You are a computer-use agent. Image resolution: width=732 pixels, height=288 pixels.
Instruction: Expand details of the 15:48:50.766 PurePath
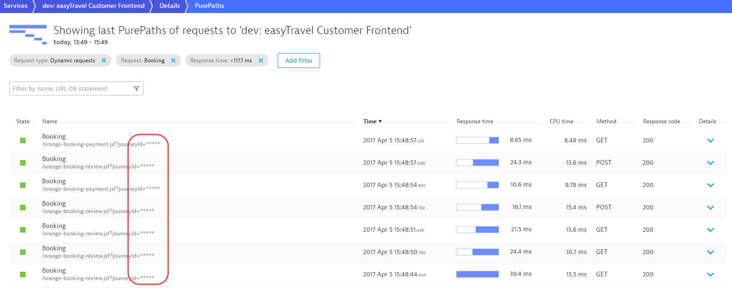tap(711, 252)
